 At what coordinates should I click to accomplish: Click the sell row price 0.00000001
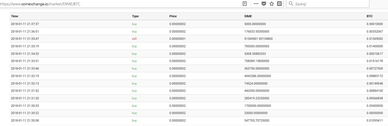(x=177, y=39)
